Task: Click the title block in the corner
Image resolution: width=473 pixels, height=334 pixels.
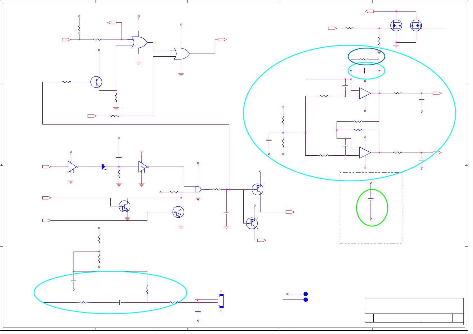Action: 414,312
